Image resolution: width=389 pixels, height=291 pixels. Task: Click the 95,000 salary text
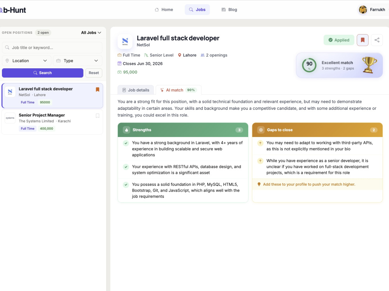click(x=130, y=72)
